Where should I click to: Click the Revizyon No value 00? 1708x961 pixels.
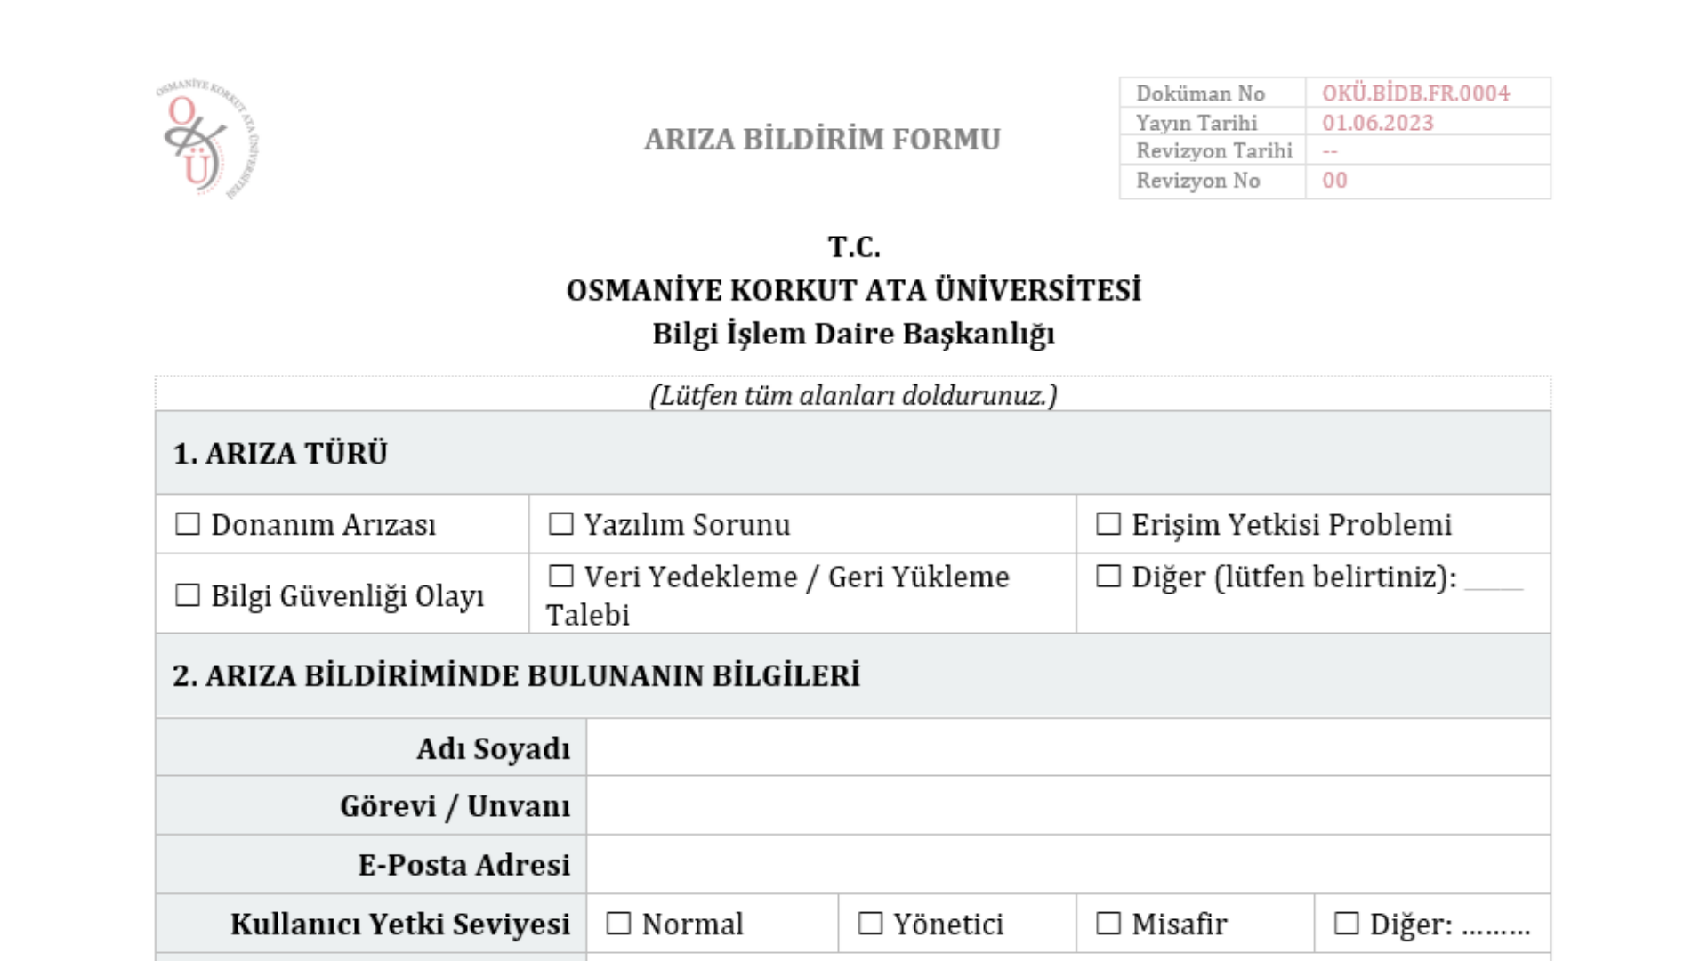coord(1334,181)
